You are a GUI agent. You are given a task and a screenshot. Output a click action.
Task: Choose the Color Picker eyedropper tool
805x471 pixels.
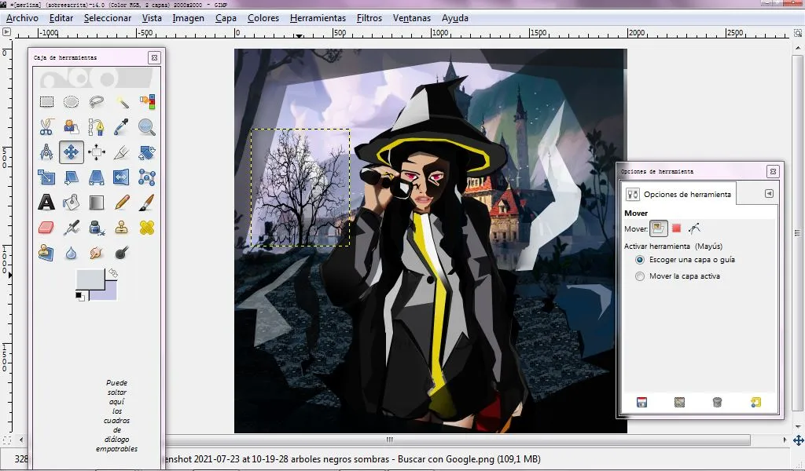point(122,127)
